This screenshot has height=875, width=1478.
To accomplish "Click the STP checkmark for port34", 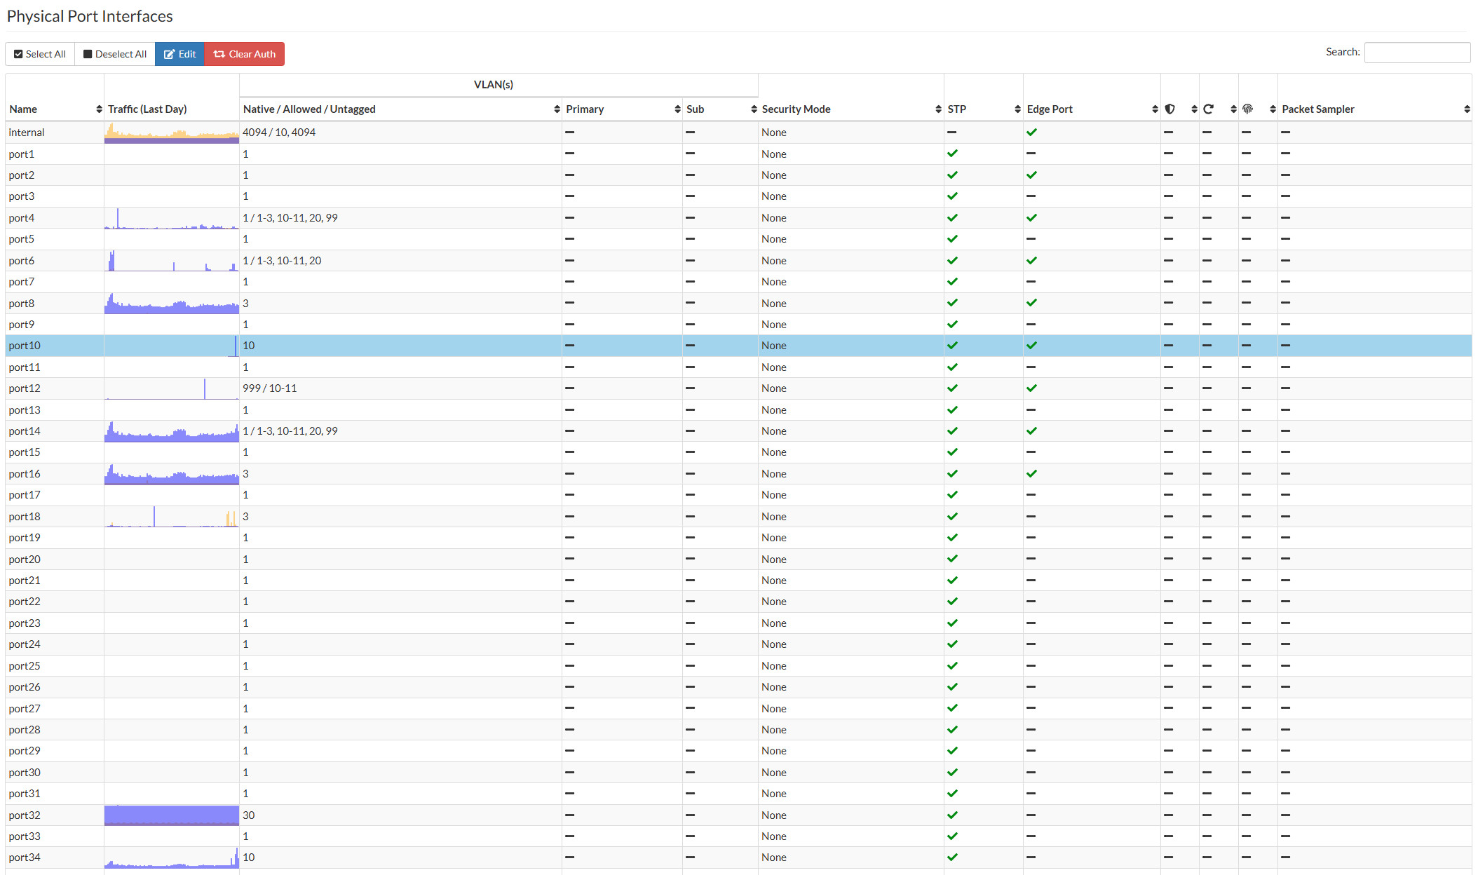I will pos(952,857).
